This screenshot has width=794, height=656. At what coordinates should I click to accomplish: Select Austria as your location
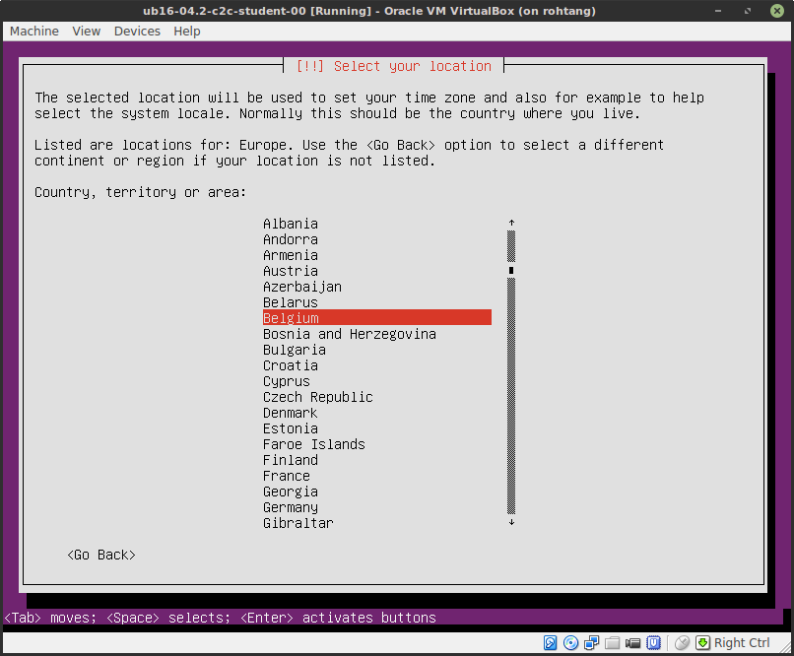290,270
